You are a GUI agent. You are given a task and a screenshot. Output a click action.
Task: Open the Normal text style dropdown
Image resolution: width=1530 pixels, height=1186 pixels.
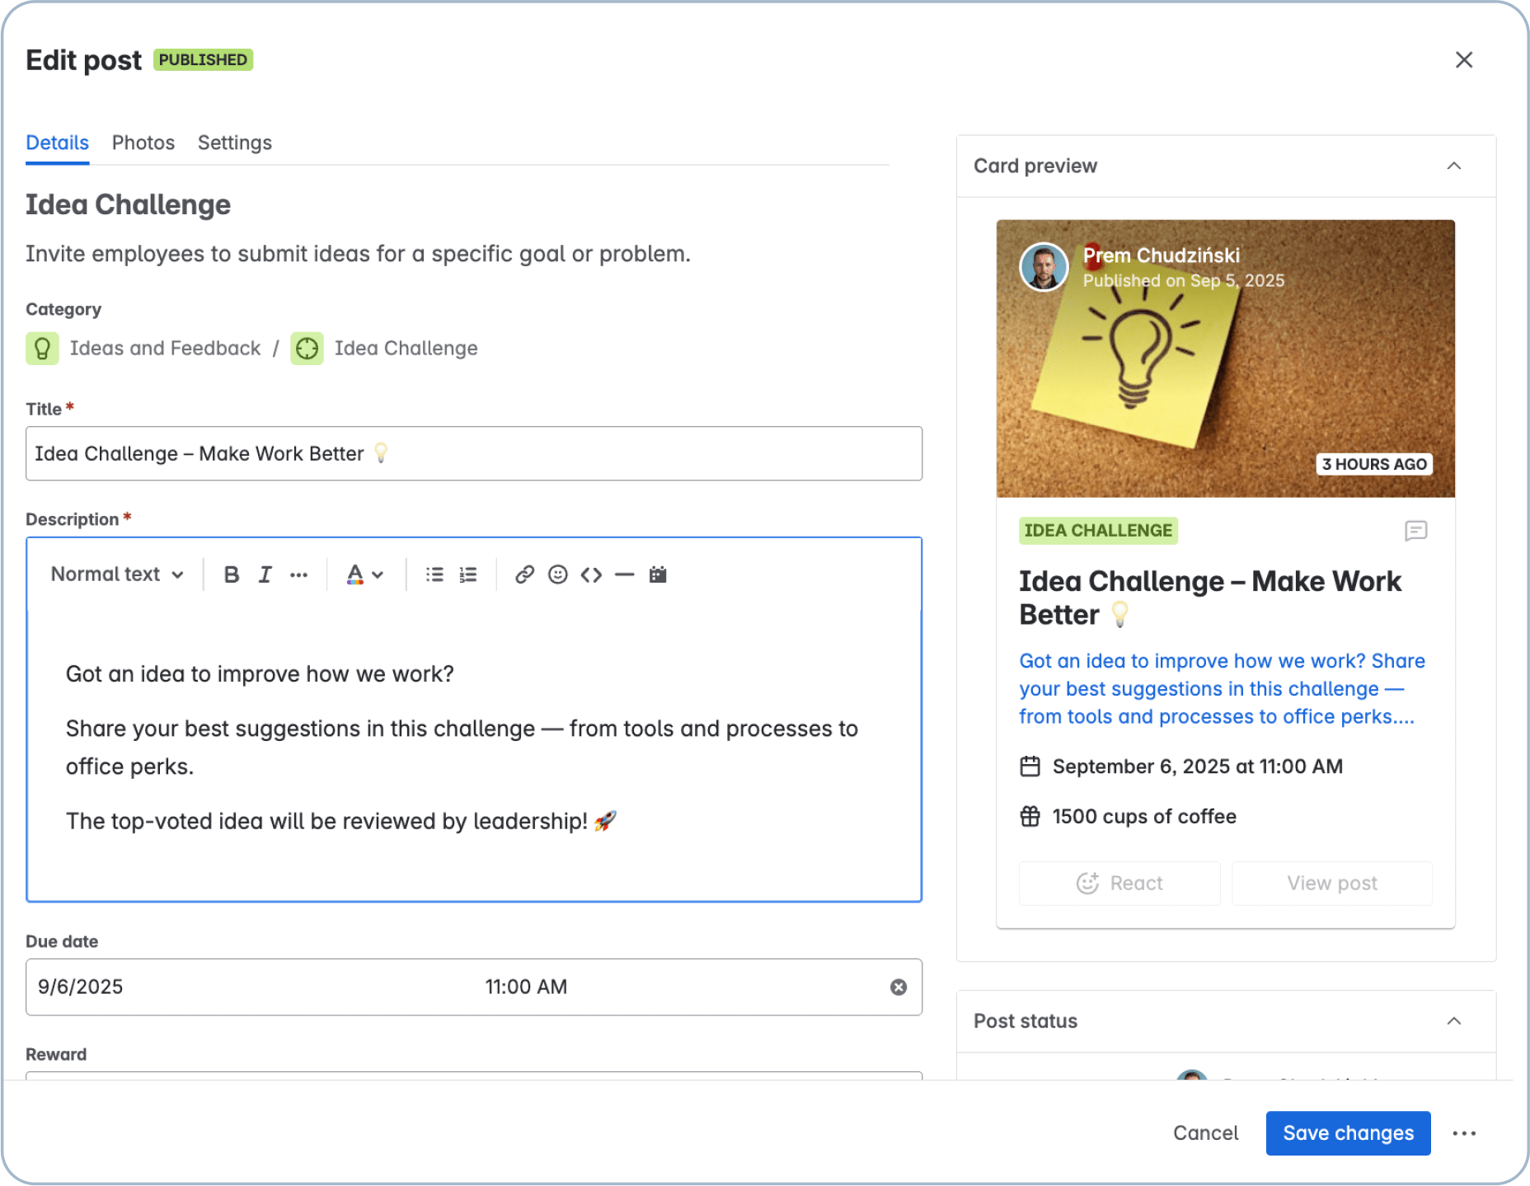[117, 574]
